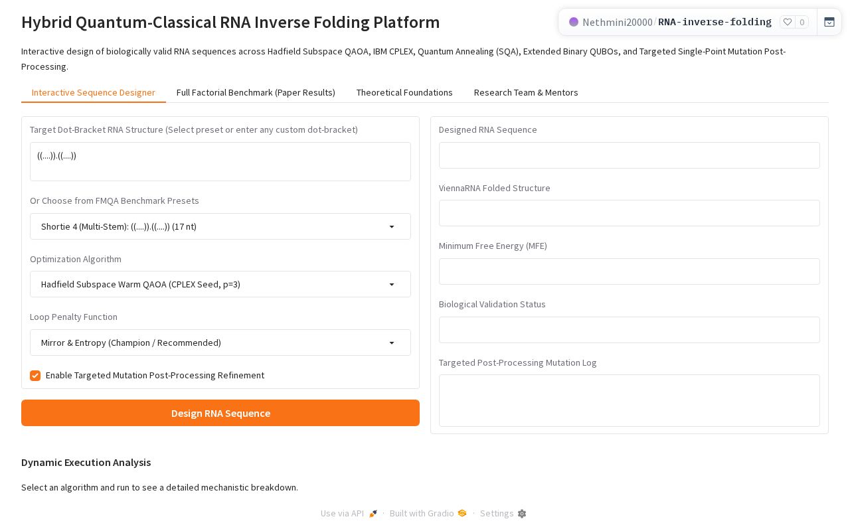Screen dimensions: 850x531
Task: Click the 'Select an algorithm and run' text
Action: [159, 487]
